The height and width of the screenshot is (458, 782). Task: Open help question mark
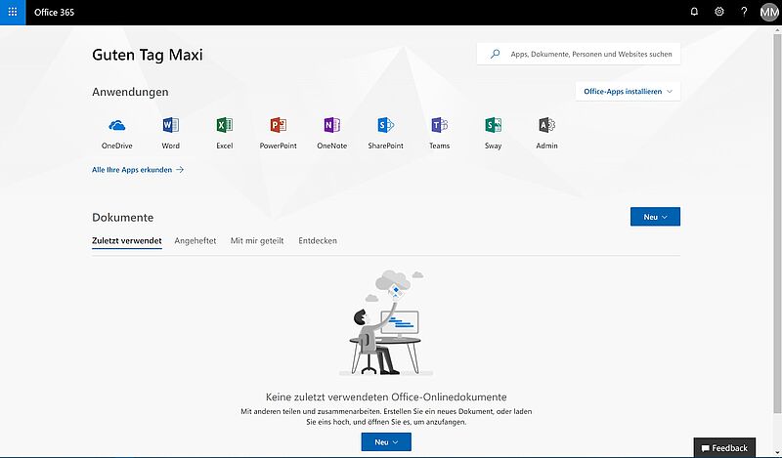pyautogui.click(x=744, y=12)
